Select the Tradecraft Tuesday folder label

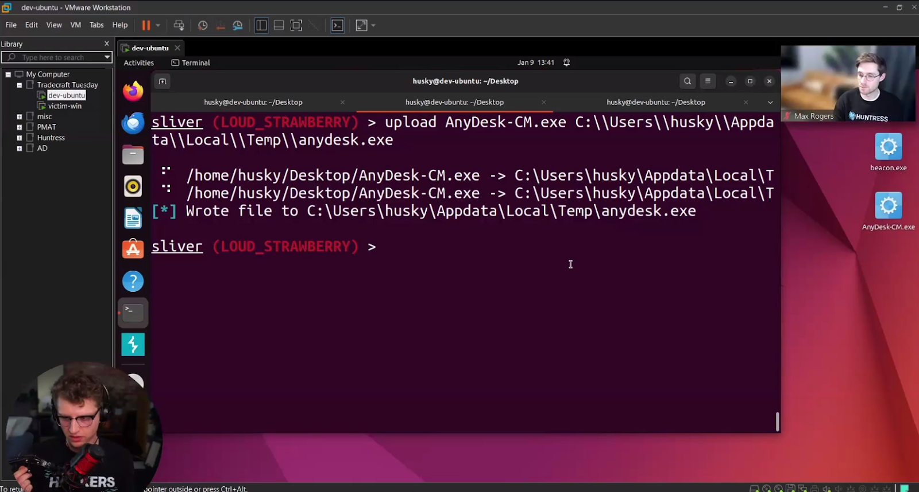[68, 85]
